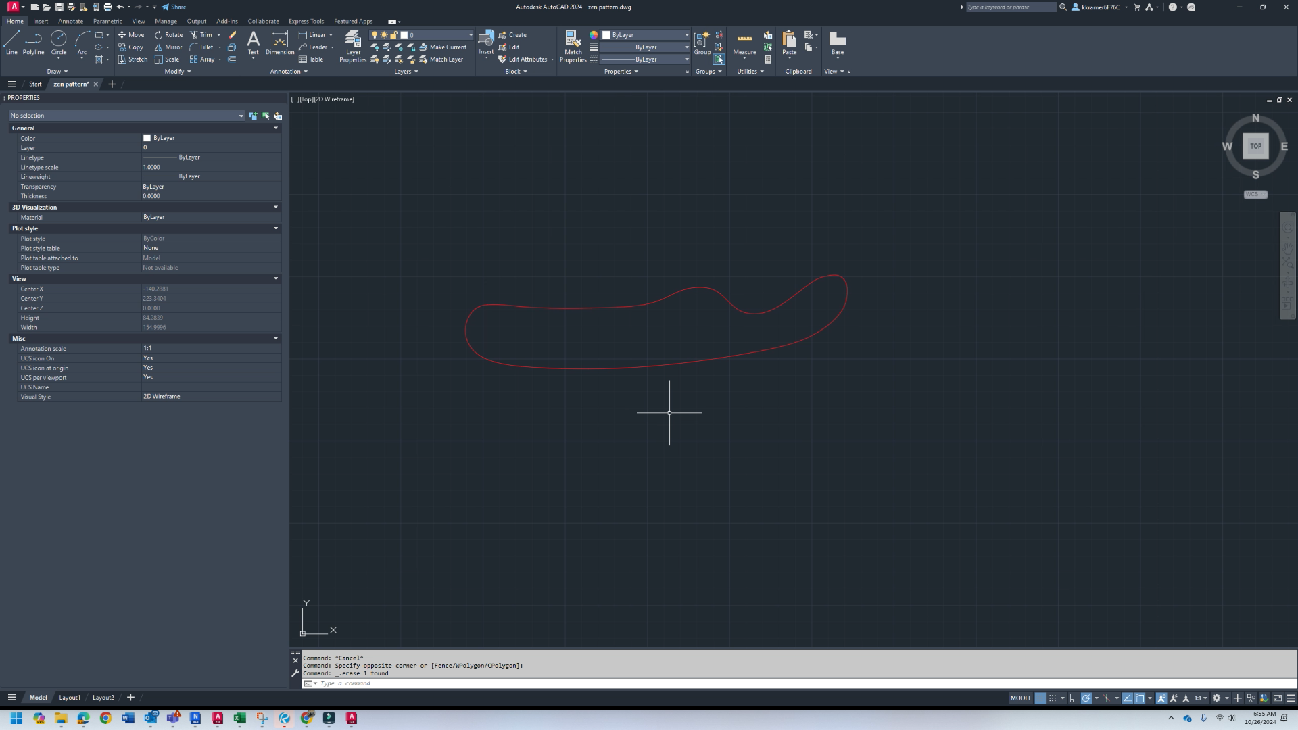This screenshot has height=730, width=1298.
Task: Open the Parametric ribbon tab
Action: pyautogui.click(x=107, y=21)
